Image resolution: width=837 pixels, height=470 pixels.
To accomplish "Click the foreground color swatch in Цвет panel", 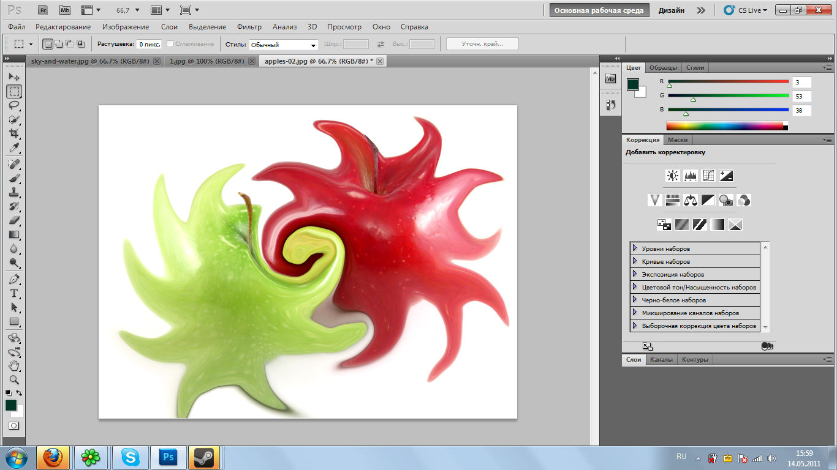I will (633, 84).
